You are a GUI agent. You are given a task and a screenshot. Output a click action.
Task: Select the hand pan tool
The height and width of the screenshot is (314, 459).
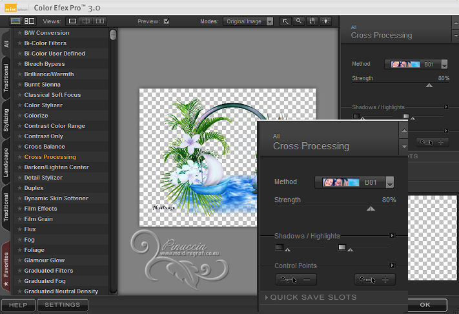(x=312, y=21)
